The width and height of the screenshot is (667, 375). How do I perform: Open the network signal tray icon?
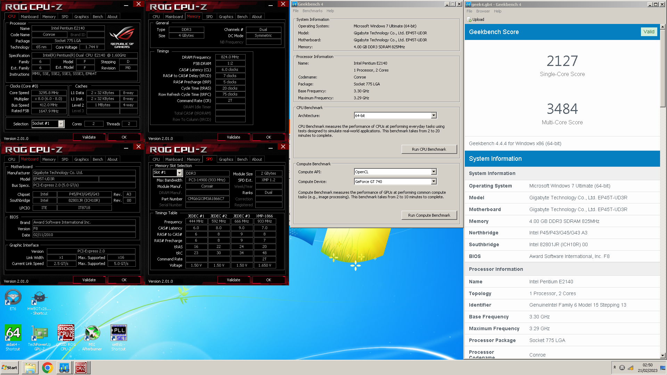click(631, 368)
